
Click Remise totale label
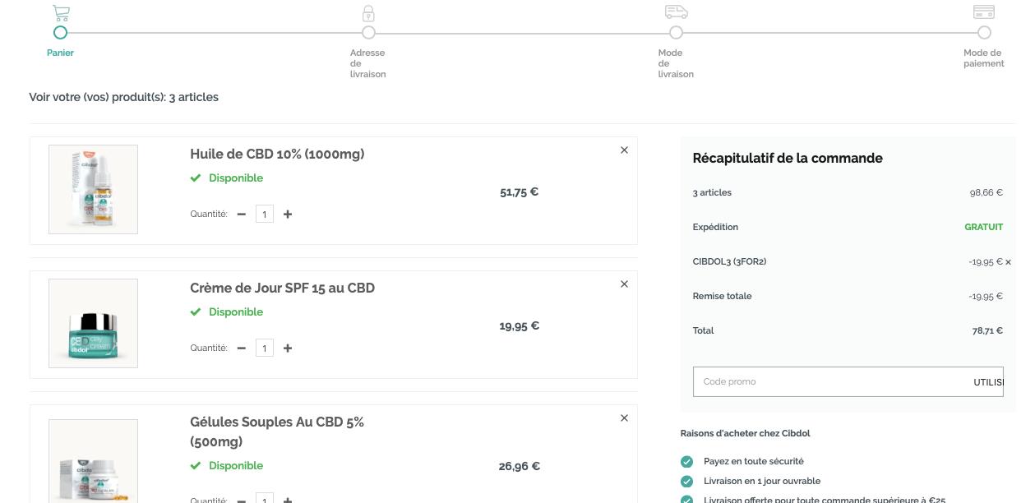[723, 296]
